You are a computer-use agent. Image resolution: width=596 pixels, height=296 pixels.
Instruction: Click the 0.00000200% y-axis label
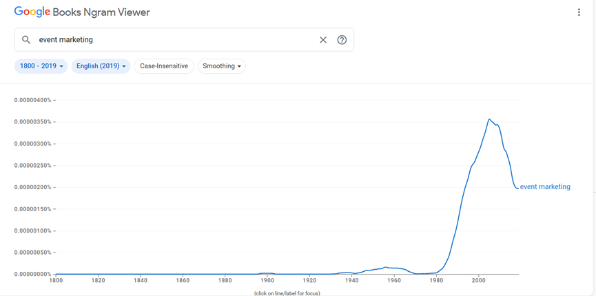click(x=32, y=187)
